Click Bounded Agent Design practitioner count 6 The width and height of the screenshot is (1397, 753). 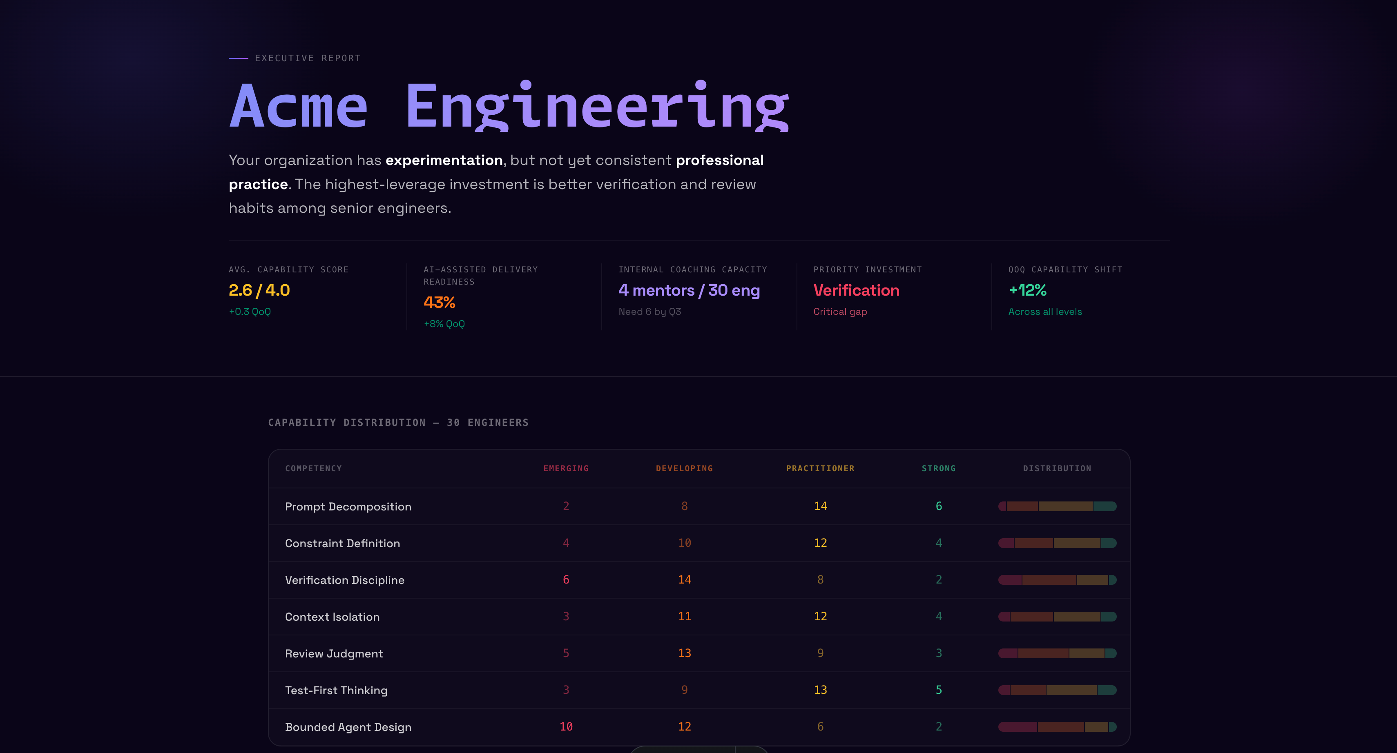[x=820, y=726]
